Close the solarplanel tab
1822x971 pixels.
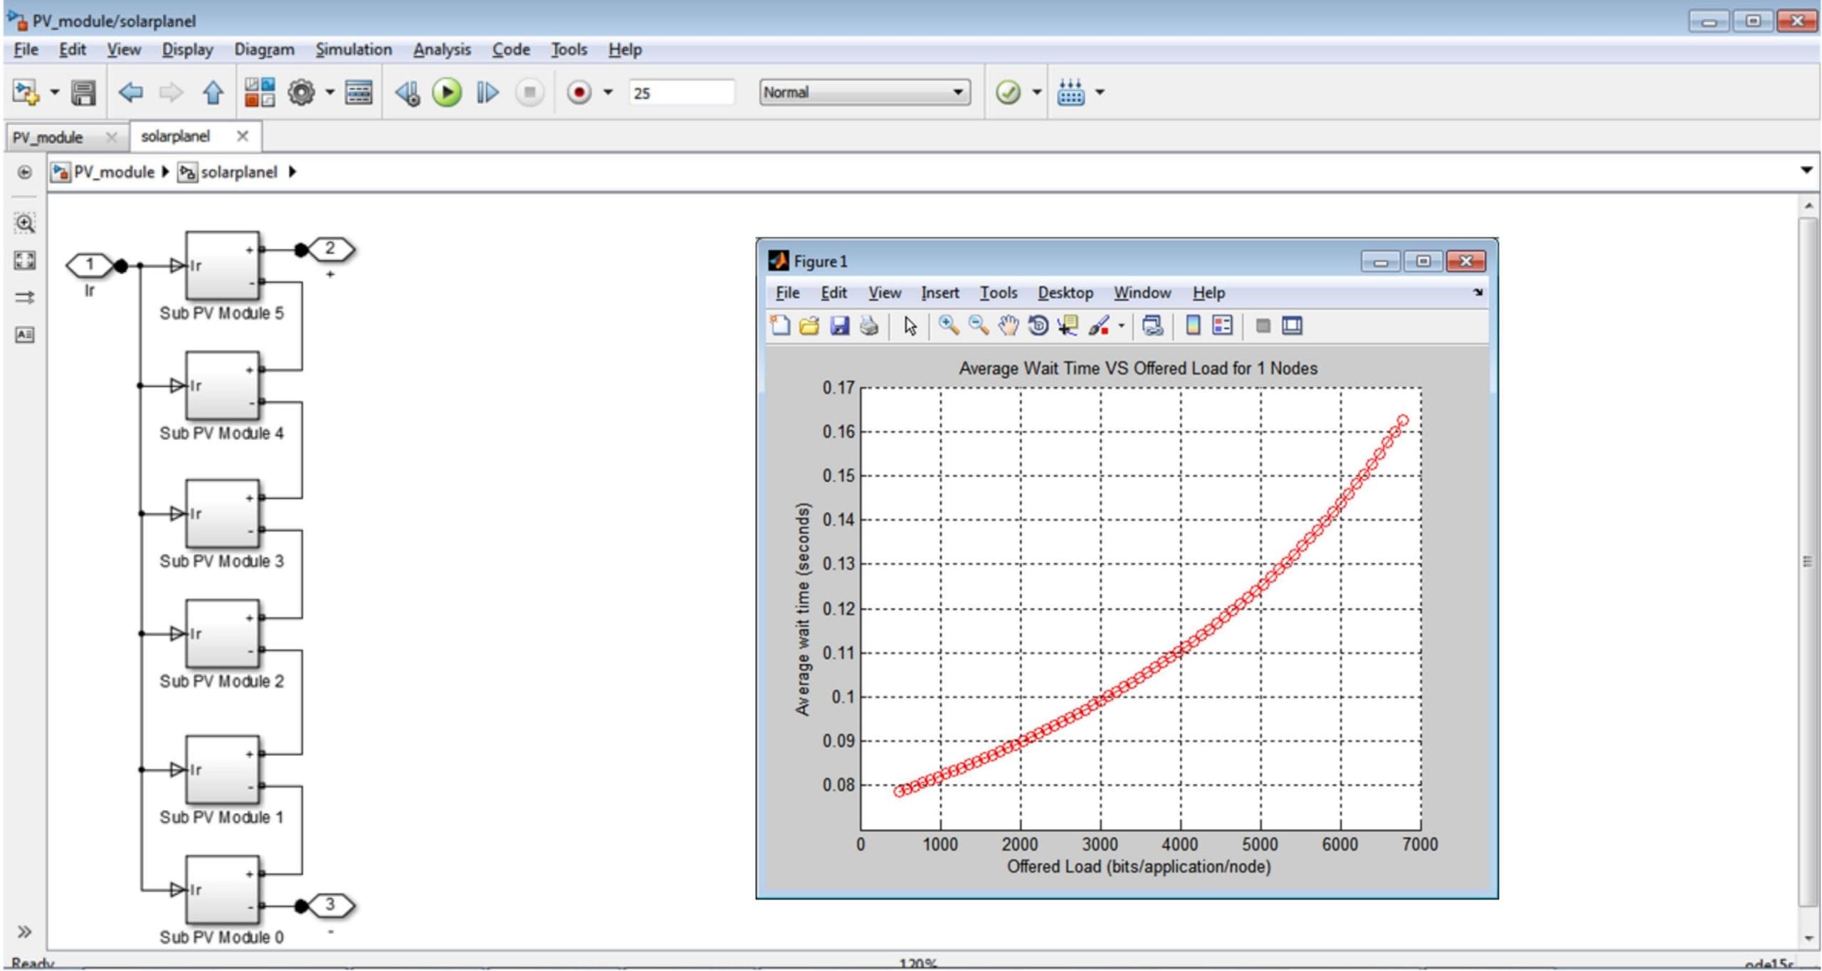tap(243, 136)
